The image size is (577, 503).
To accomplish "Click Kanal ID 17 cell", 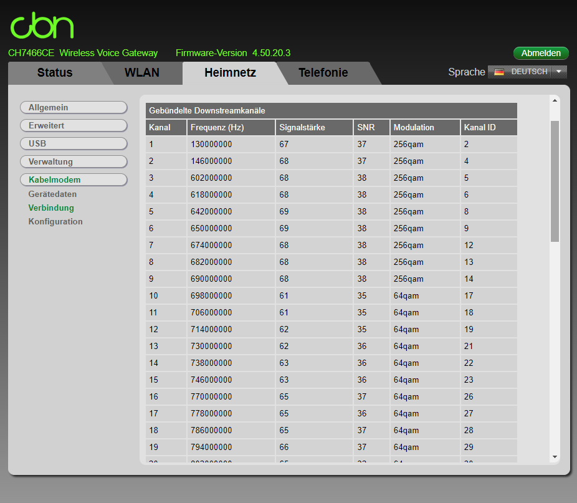I will [489, 295].
